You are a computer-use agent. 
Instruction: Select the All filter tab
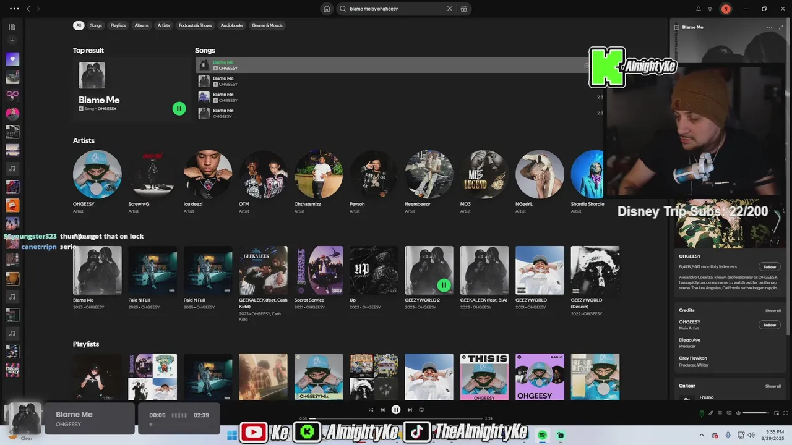[79, 25]
